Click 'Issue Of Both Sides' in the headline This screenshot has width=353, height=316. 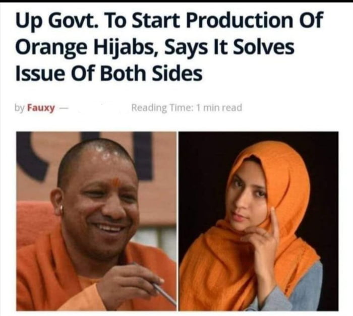[109, 74]
